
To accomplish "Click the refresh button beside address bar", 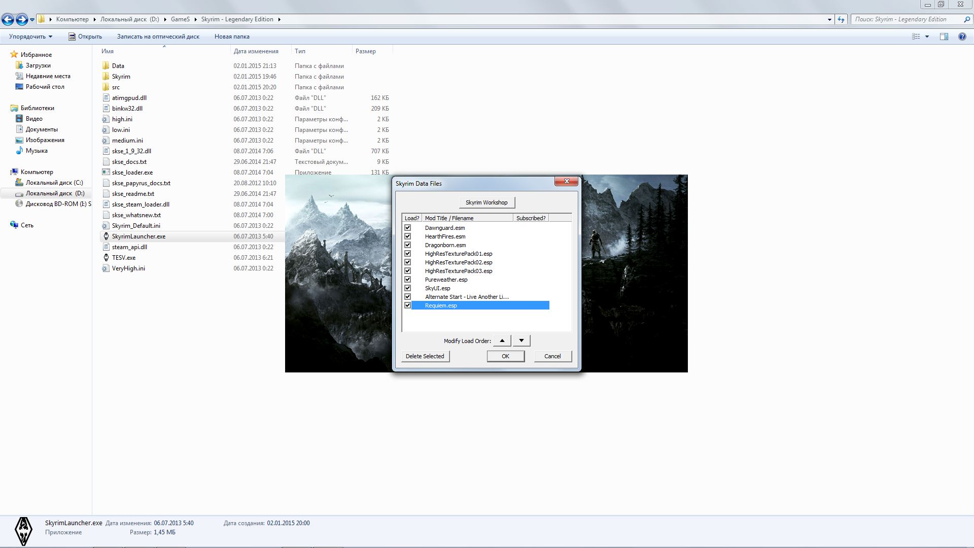I will 841,19.
